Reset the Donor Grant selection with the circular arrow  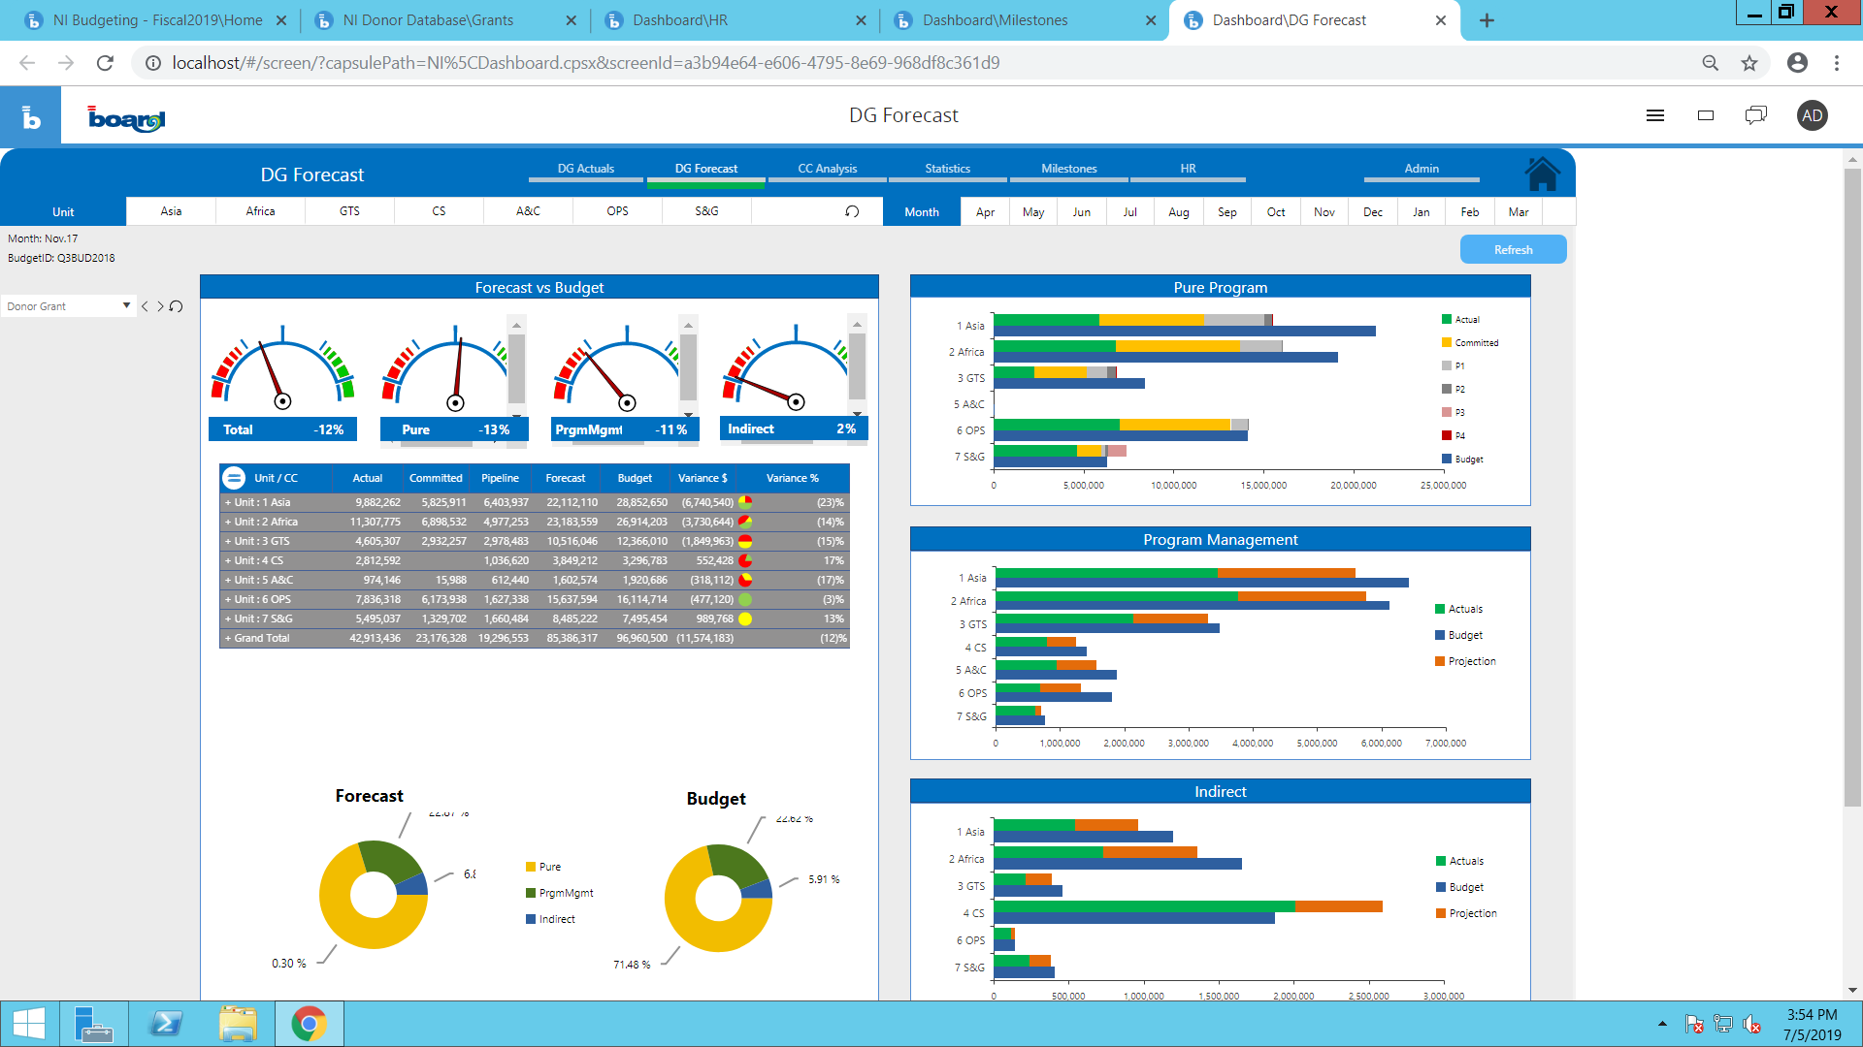(x=177, y=306)
